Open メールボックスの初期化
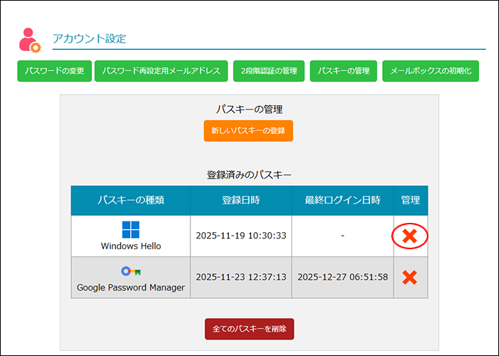The height and width of the screenshot is (356, 499). coord(431,71)
